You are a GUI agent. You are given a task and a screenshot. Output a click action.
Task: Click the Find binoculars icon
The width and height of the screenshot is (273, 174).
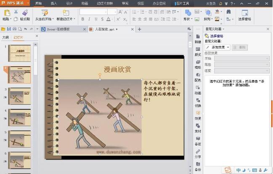[x=228, y=12]
